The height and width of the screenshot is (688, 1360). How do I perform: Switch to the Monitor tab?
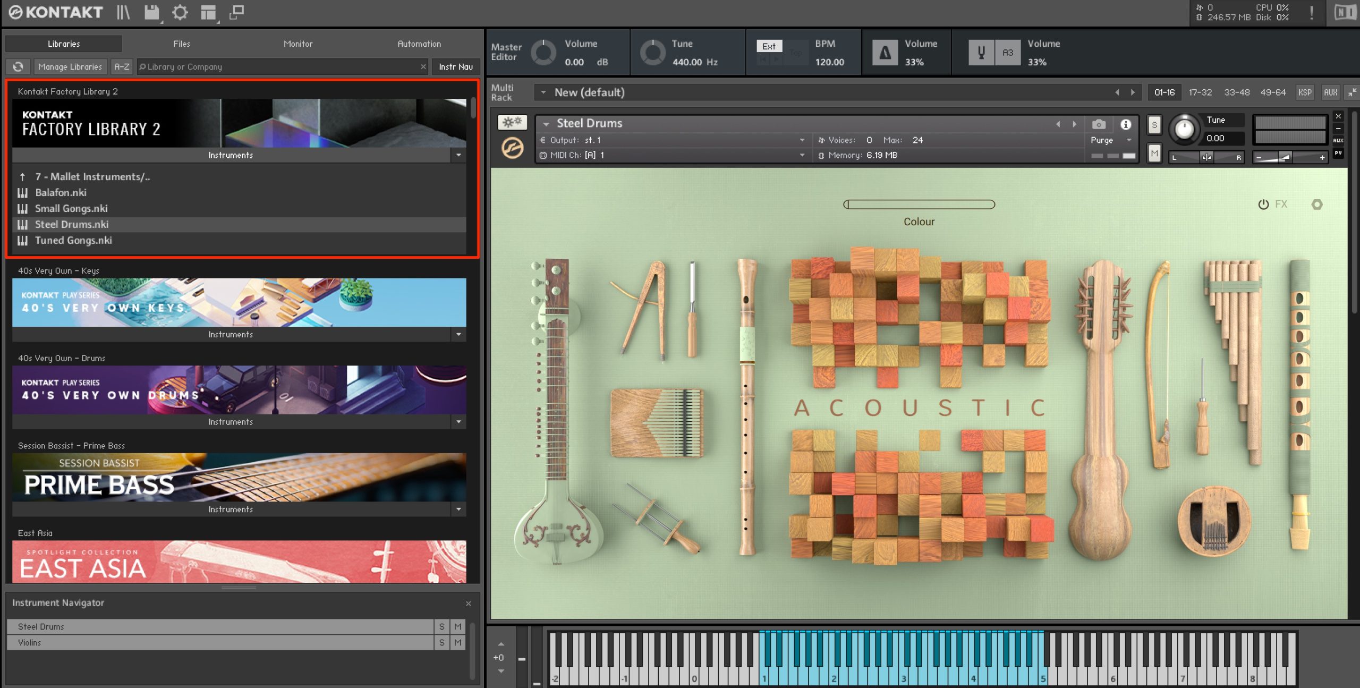tap(298, 44)
